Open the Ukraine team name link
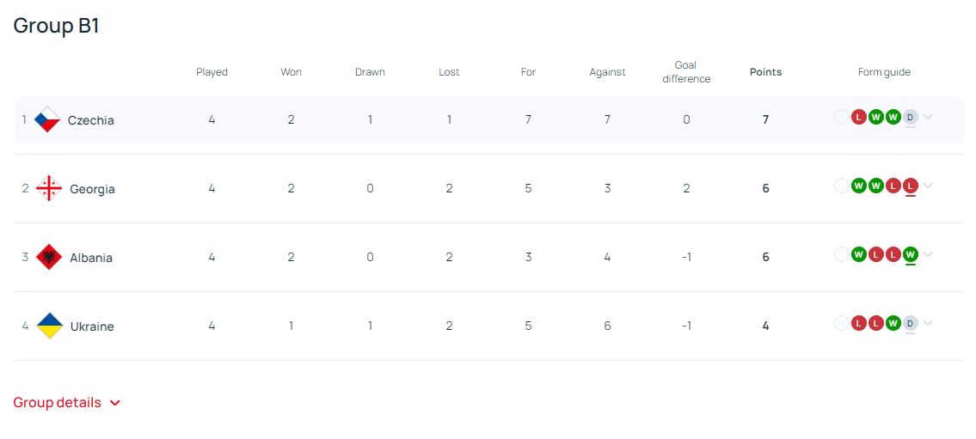 coord(92,326)
